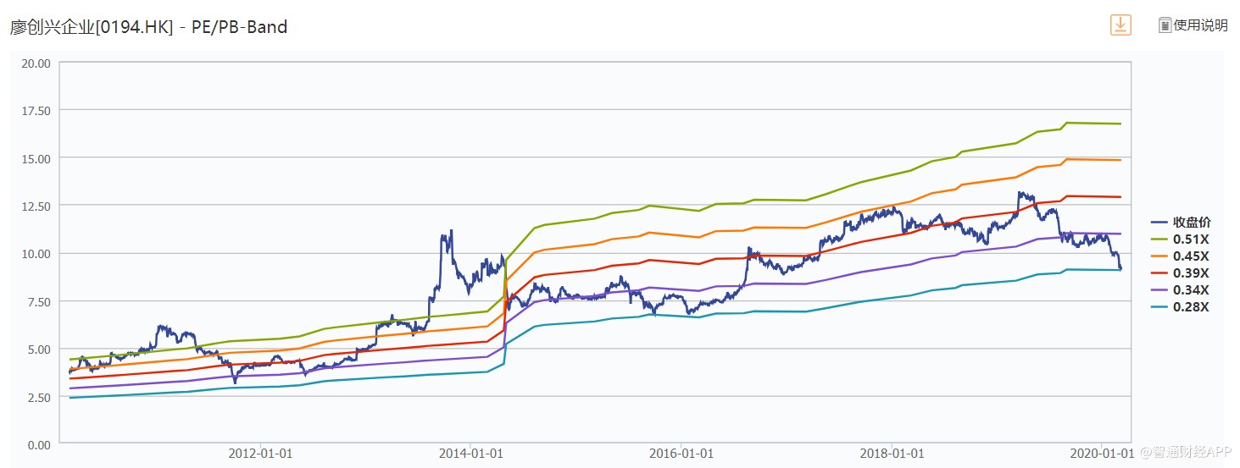Hide the 0.45X band via legend label
1240x468 pixels.
click(x=1191, y=256)
